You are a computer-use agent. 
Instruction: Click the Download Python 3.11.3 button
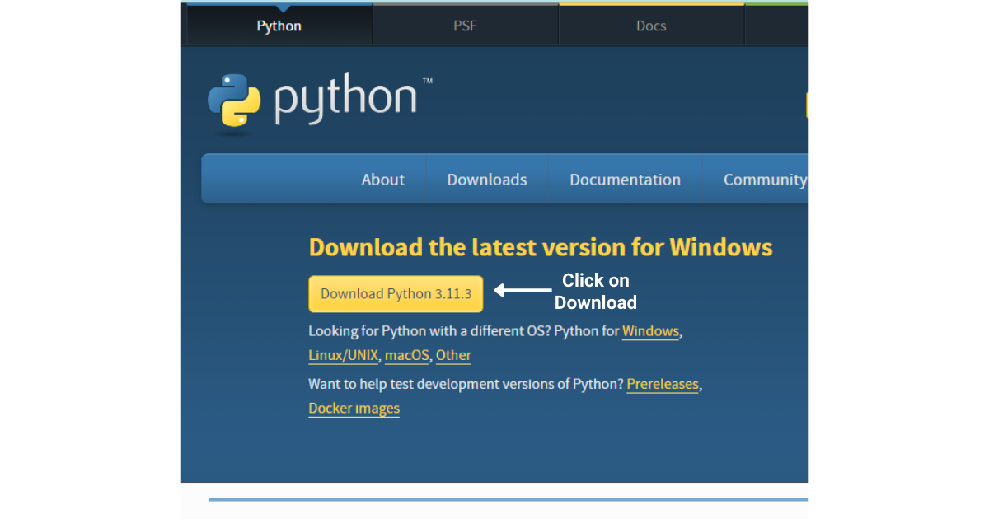tap(396, 294)
